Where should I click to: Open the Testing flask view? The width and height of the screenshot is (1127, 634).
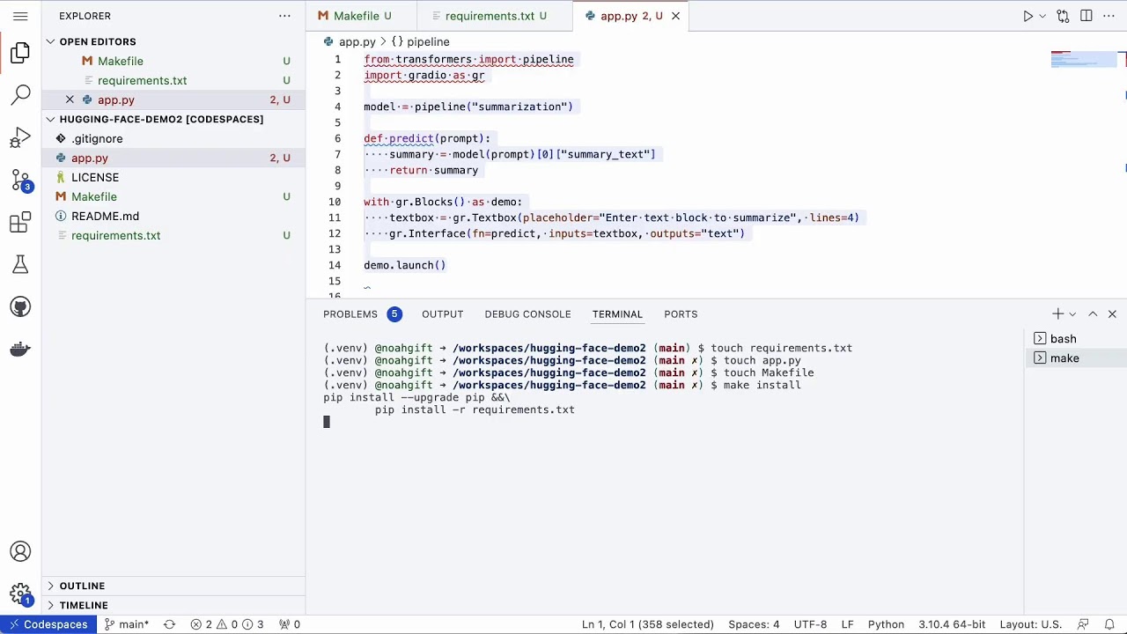(20, 264)
